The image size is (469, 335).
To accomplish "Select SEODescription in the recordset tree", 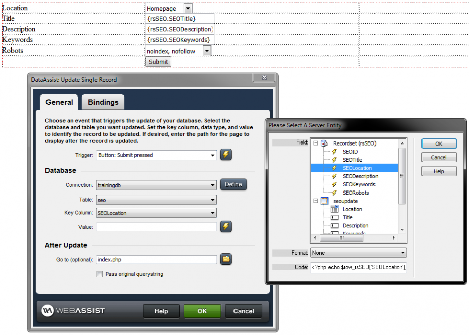I will point(360,176).
